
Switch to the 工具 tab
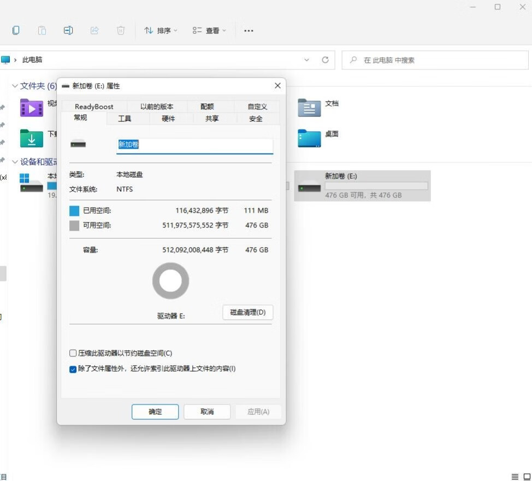[x=125, y=119]
